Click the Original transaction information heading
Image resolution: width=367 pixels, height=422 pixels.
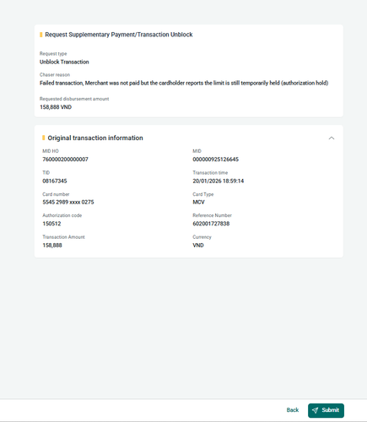(x=95, y=138)
